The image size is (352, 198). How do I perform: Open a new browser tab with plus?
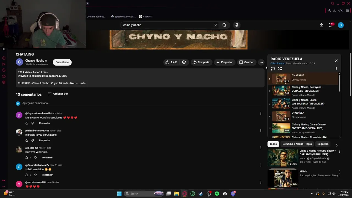click(87, 4)
